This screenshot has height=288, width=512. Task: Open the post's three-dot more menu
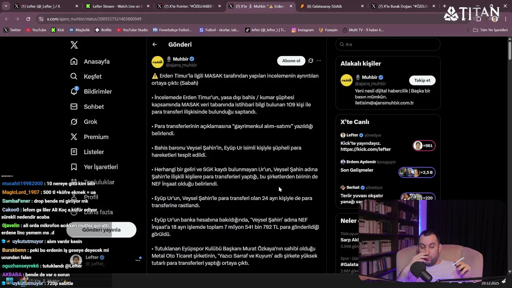point(319,61)
